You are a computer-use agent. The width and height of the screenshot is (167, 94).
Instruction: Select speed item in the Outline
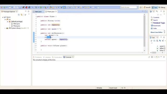(x=162, y=46)
